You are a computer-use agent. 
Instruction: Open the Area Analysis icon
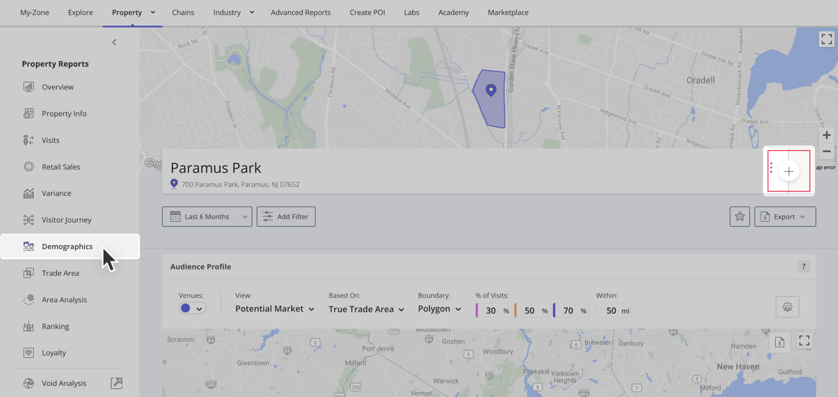[29, 299]
